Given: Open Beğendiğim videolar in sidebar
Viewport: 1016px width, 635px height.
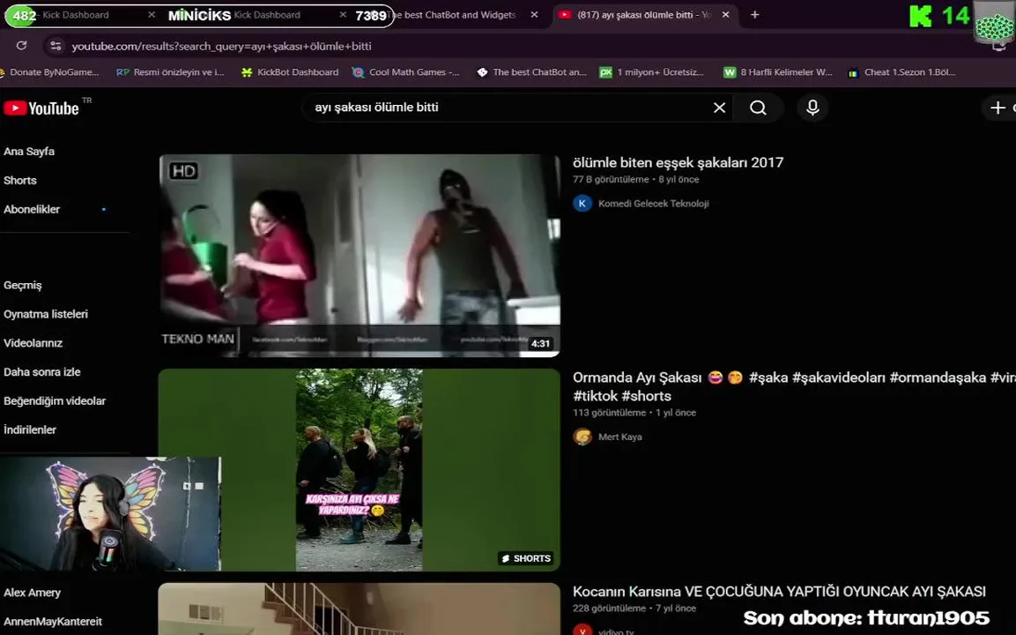Looking at the screenshot, I should [x=55, y=401].
